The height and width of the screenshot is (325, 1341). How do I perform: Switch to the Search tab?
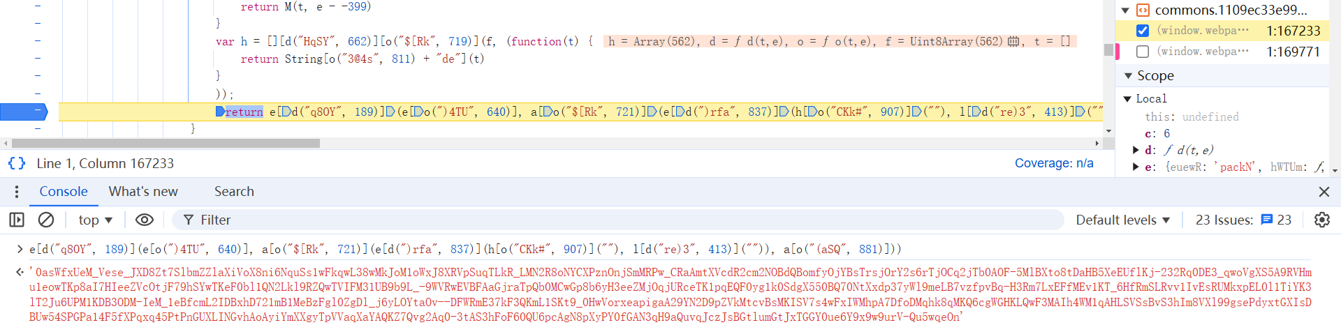click(x=234, y=192)
